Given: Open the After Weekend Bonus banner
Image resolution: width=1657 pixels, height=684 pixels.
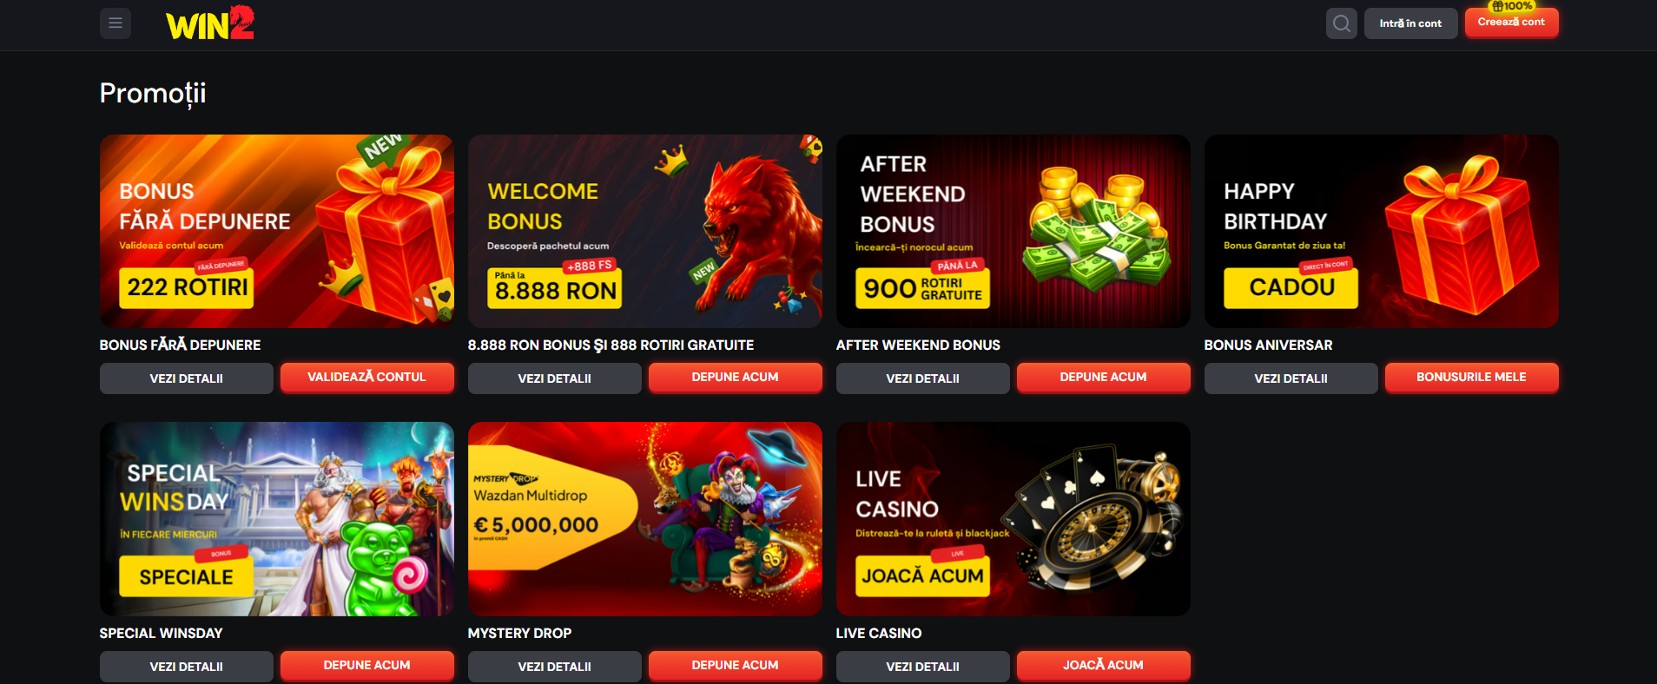Looking at the screenshot, I should (1013, 231).
